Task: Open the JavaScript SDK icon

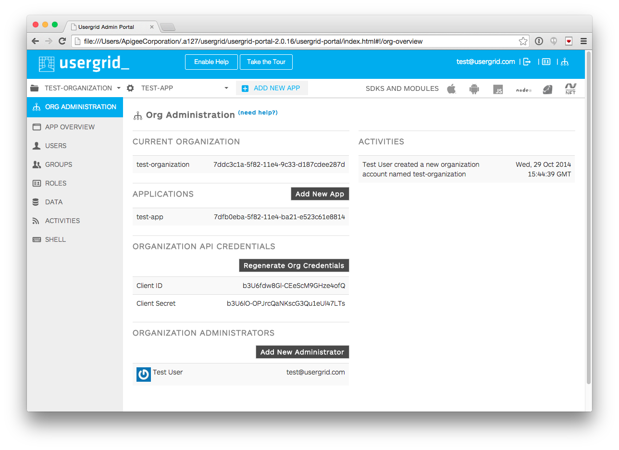Action: coord(498,89)
